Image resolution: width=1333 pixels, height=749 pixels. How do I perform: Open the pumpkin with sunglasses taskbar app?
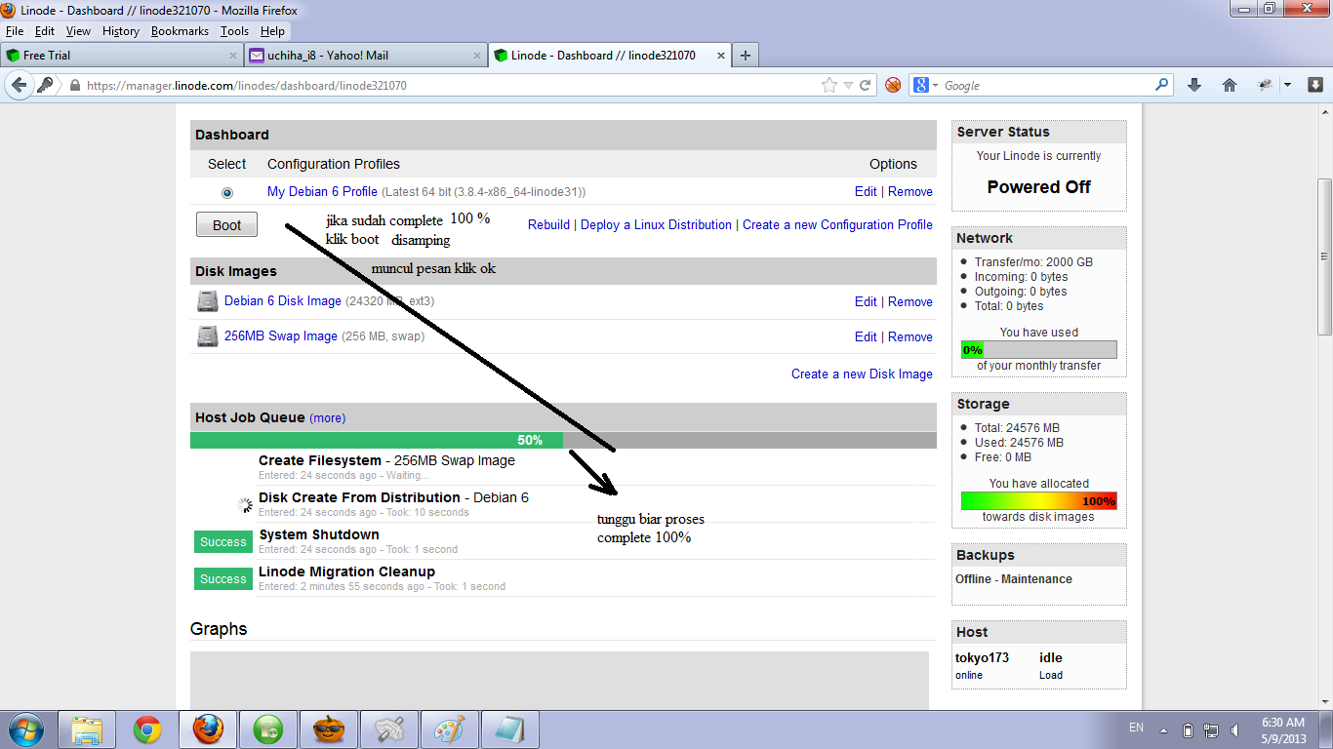pos(328,729)
